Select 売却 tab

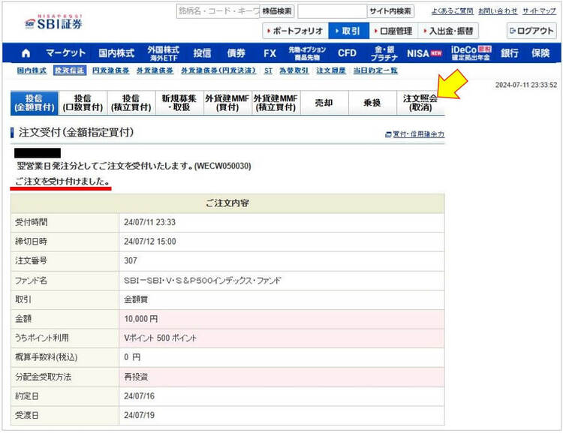pyautogui.click(x=324, y=103)
